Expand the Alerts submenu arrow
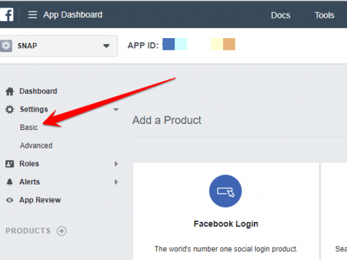347x260 pixels. tap(116, 182)
